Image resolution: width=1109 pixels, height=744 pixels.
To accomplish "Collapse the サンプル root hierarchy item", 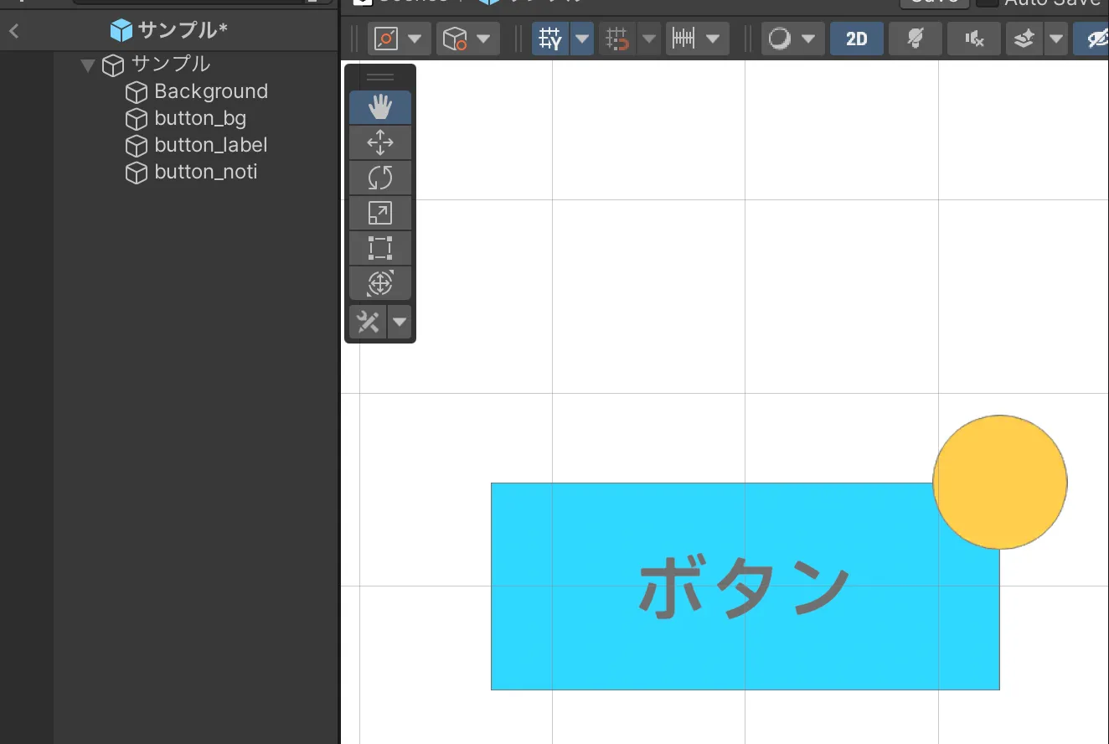I will tap(88, 65).
